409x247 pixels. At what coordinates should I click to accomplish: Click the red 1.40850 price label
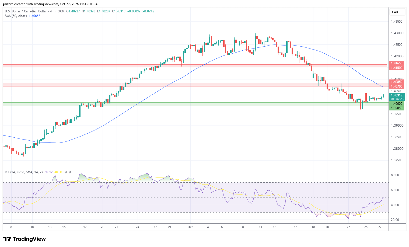[x=397, y=82]
